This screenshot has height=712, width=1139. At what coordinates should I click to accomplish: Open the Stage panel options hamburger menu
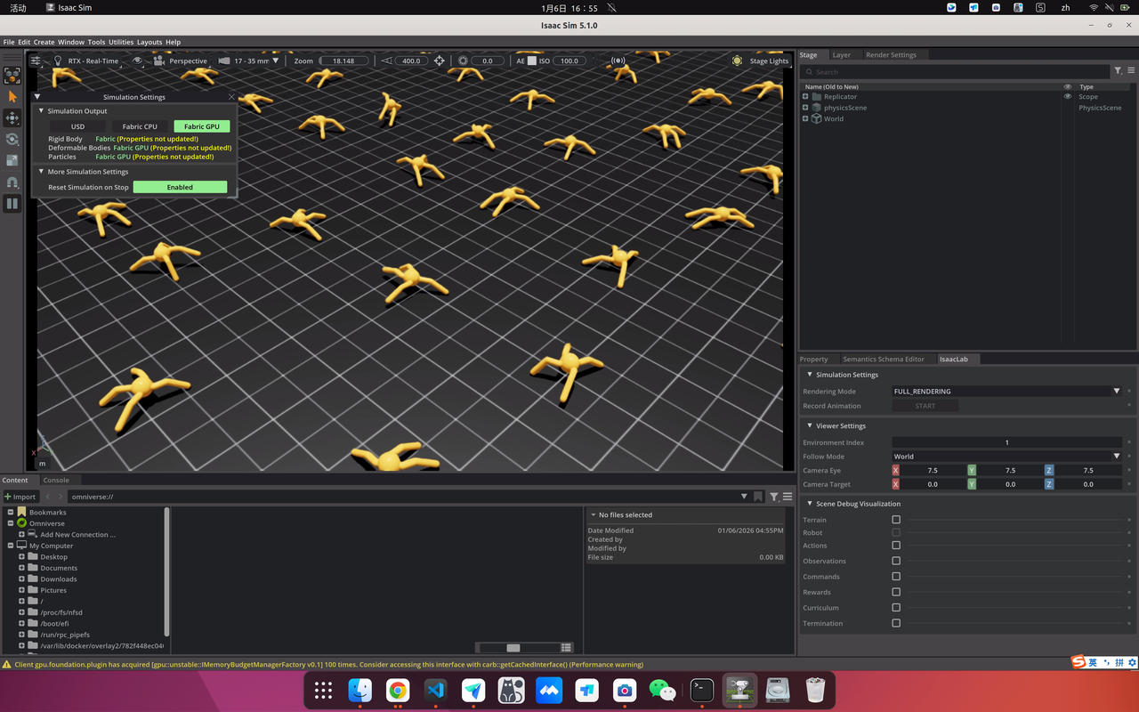[1131, 71]
